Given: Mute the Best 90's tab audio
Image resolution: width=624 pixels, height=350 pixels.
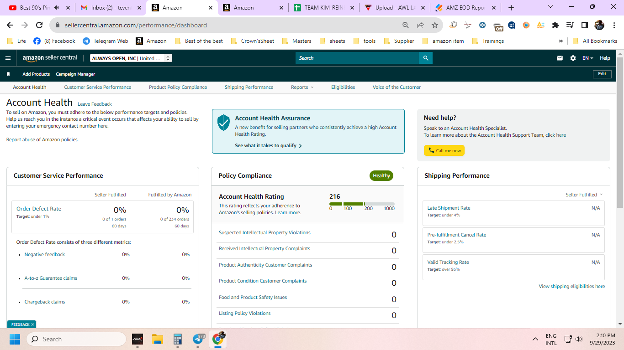Looking at the screenshot, I should pyautogui.click(x=57, y=8).
